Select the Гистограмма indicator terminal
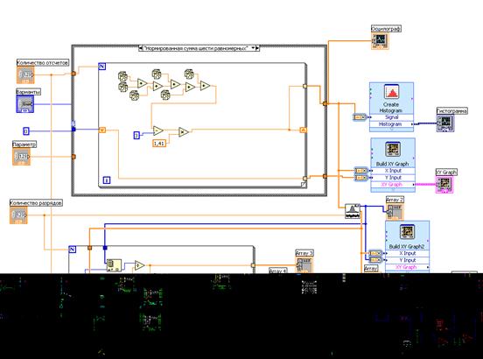The image size is (483, 359). 445,123
